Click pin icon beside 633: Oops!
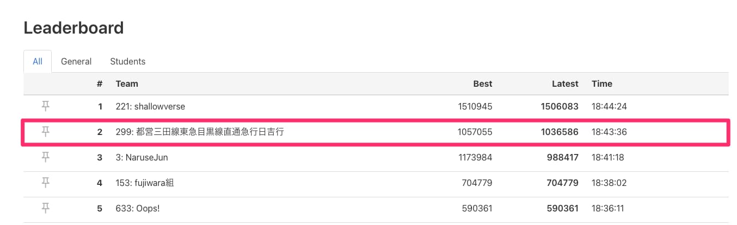This screenshot has width=737, height=225. click(x=46, y=208)
